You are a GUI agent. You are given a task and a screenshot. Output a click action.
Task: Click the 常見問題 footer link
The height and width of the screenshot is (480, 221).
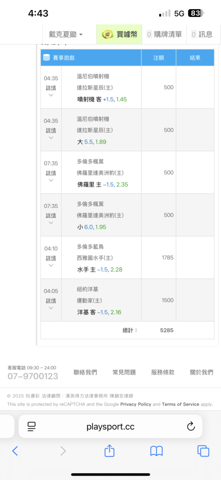(x=124, y=372)
